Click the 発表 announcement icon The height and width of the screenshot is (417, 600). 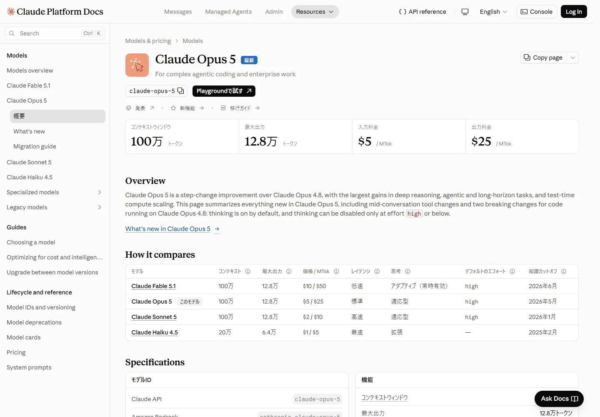click(129, 108)
